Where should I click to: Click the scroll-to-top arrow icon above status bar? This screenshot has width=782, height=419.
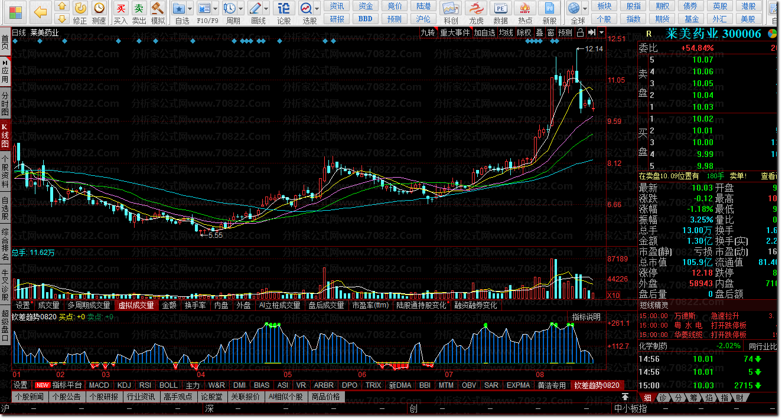(x=625, y=397)
